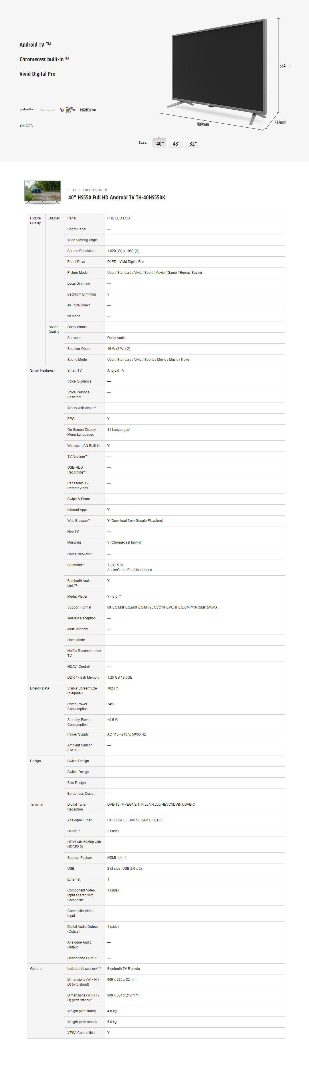Click the Picture Quality category cell
This screenshot has height=1068, width=309.
click(35, 221)
